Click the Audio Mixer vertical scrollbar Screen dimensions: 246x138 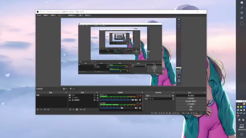coord(143,102)
